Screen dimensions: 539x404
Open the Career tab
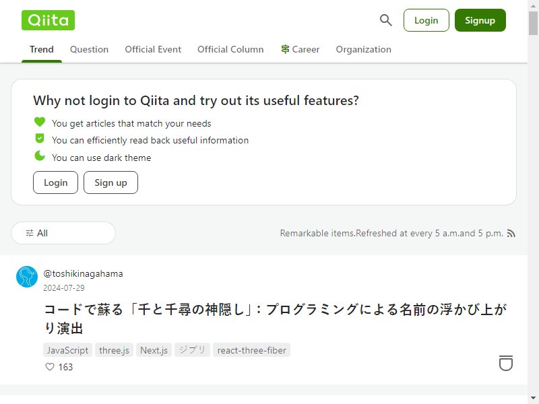tap(300, 49)
